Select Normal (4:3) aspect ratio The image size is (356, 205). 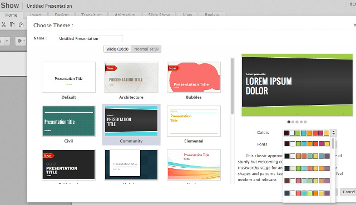pos(146,49)
